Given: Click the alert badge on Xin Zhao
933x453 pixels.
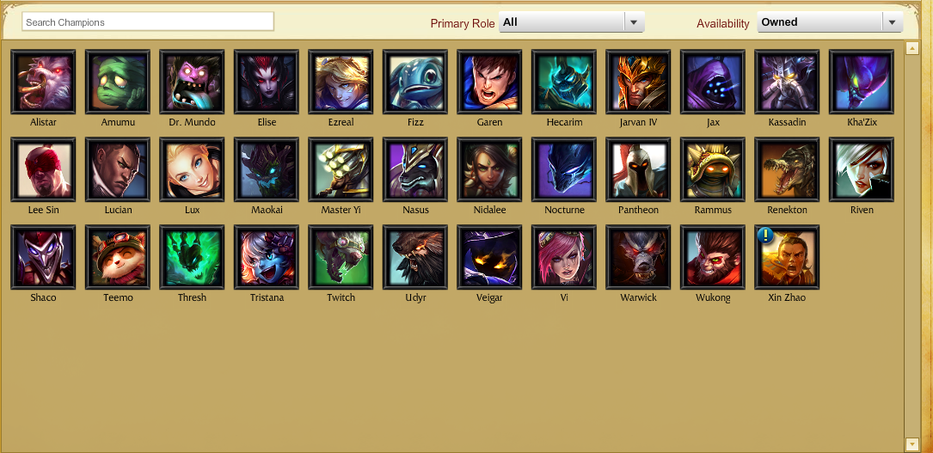Looking at the screenshot, I should 766,236.
